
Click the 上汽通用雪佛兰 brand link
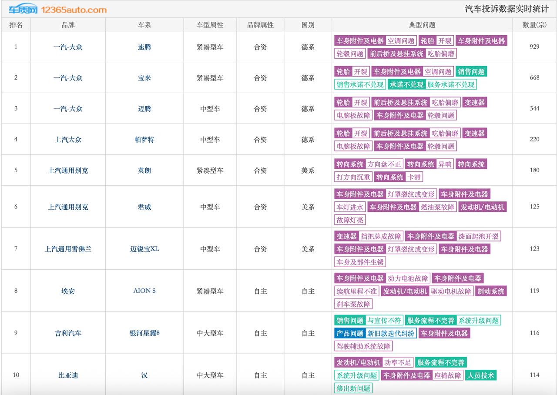[x=68, y=249]
